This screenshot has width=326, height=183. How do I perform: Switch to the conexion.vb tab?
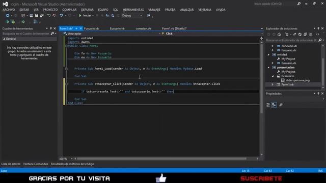coord(143,28)
